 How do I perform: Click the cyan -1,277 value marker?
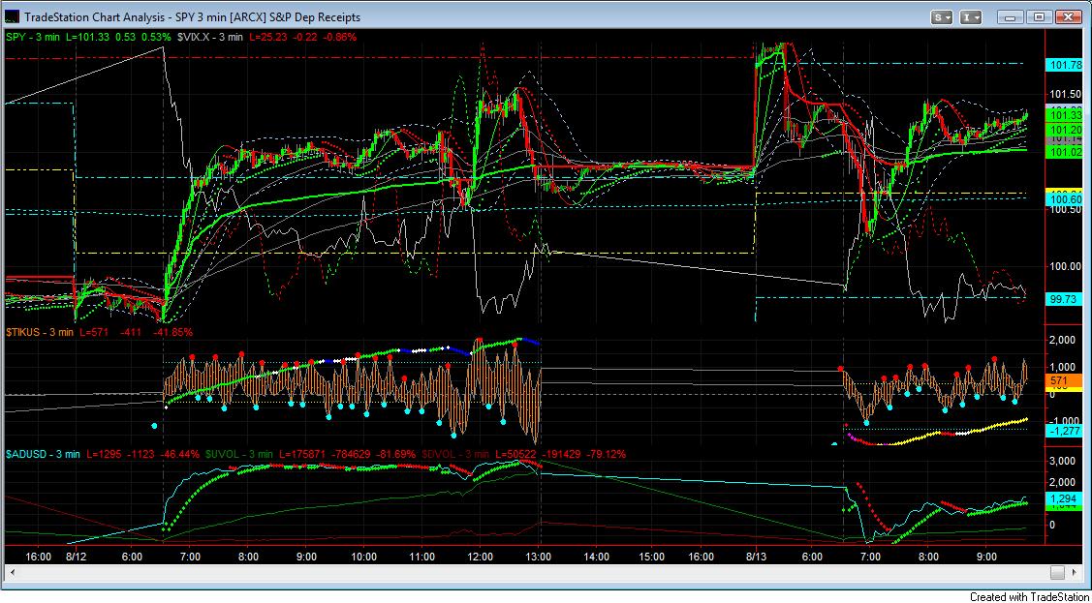click(x=1065, y=432)
